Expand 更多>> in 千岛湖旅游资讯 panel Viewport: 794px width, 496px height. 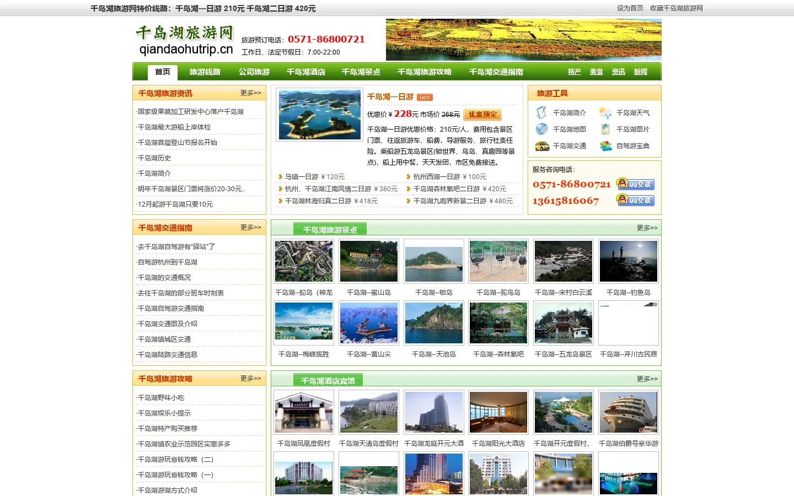(x=251, y=93)
